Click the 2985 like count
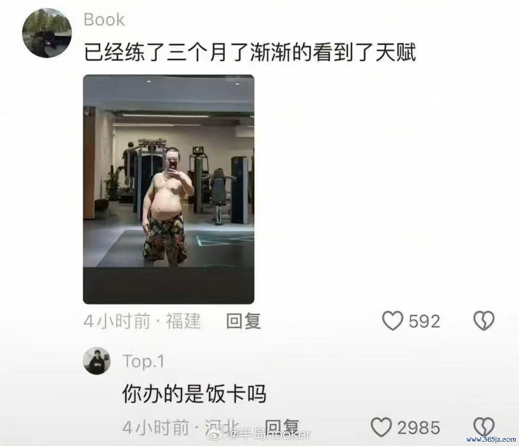519x446 pixels. click(419, 428)
